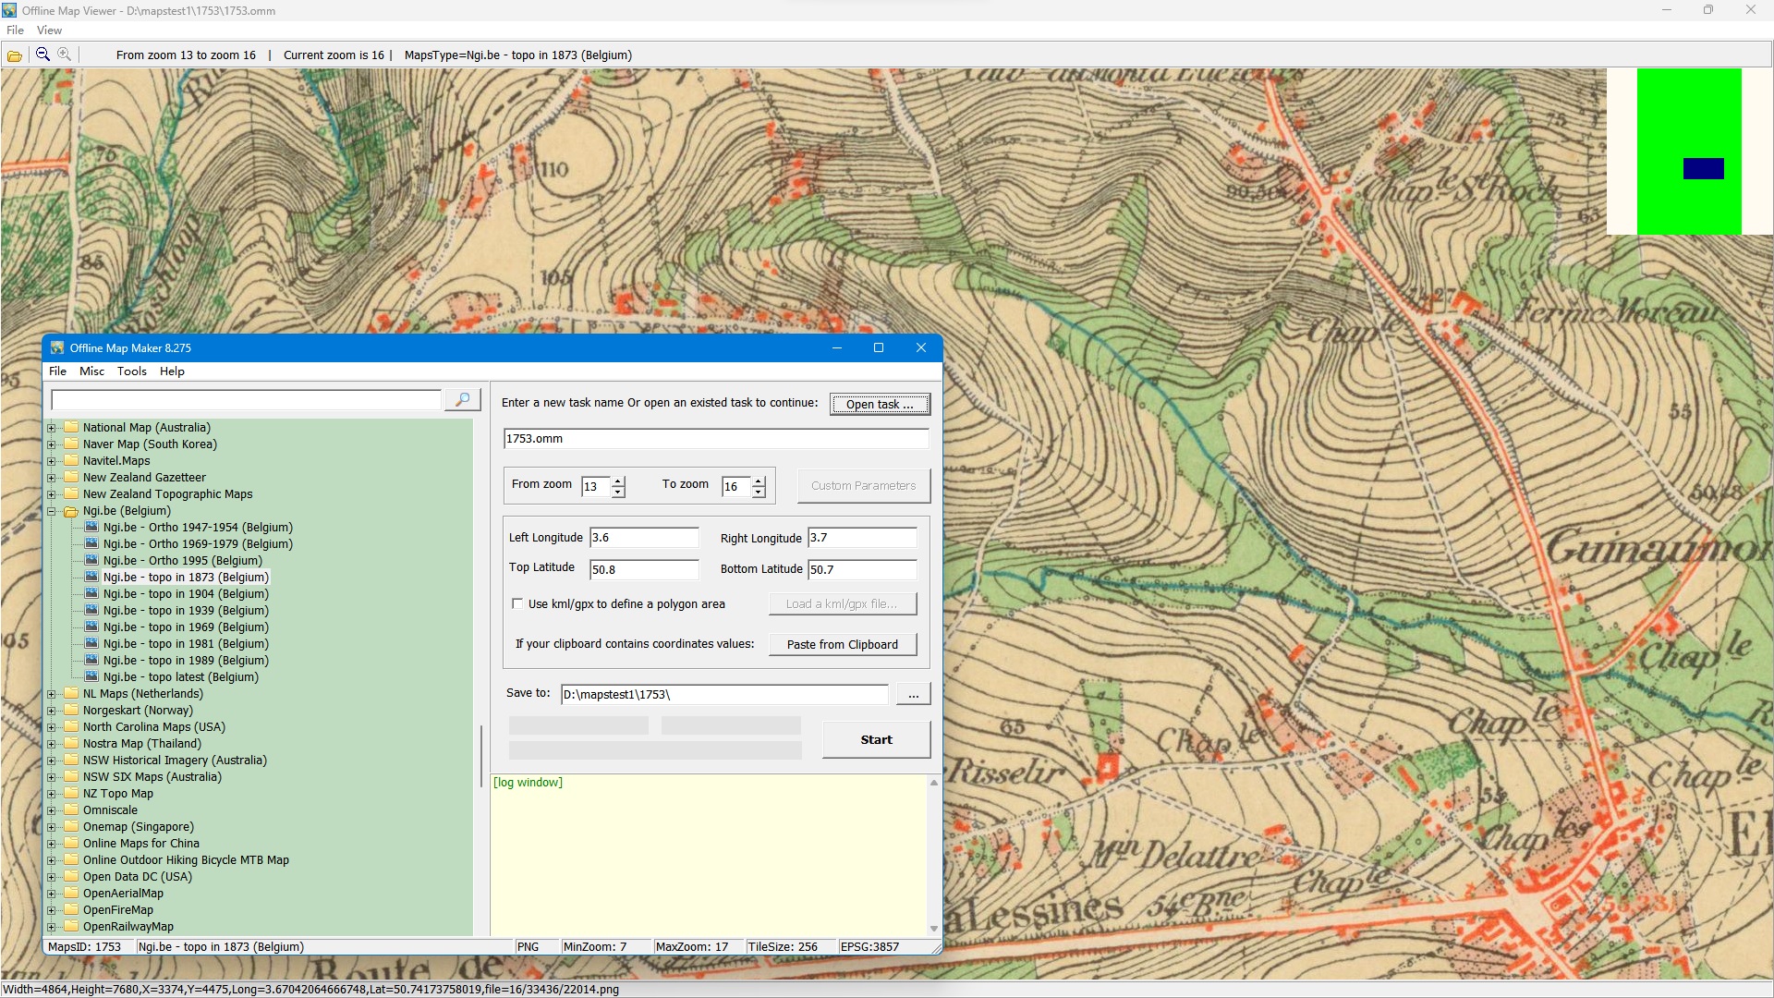This screenshot has height=998, width=1774.
Task: Select the Ngi.be Ortho 1947-1954 map icon
Action: point(91,527)
